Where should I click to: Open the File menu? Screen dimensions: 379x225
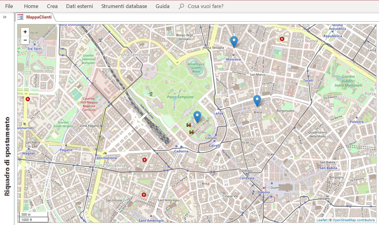click(9, 6)
